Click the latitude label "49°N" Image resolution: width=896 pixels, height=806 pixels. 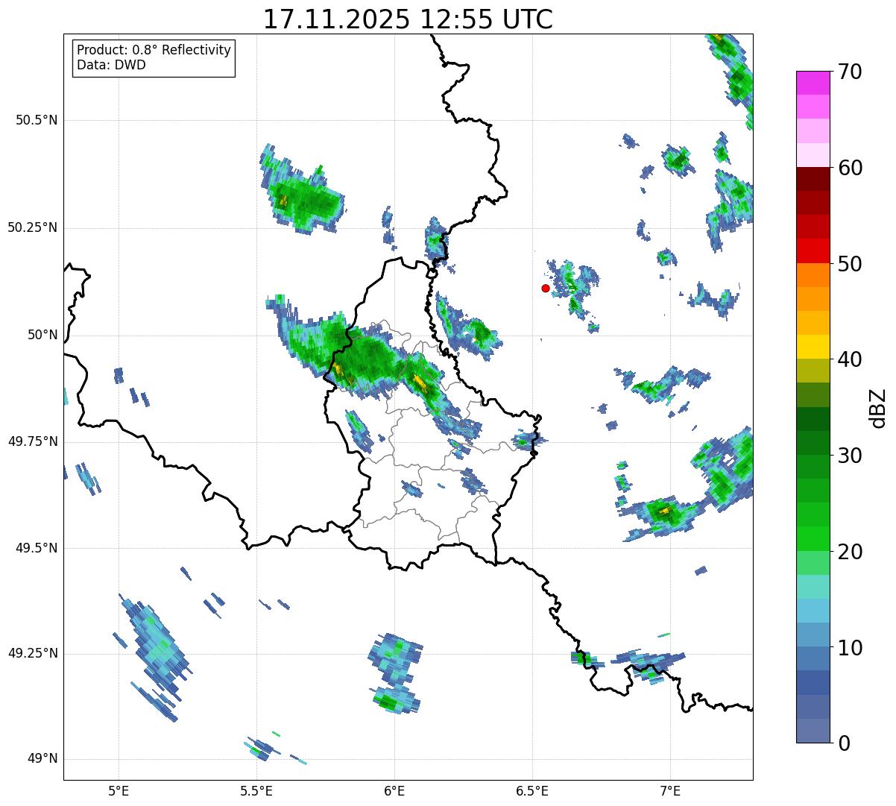tap(42, 759)
